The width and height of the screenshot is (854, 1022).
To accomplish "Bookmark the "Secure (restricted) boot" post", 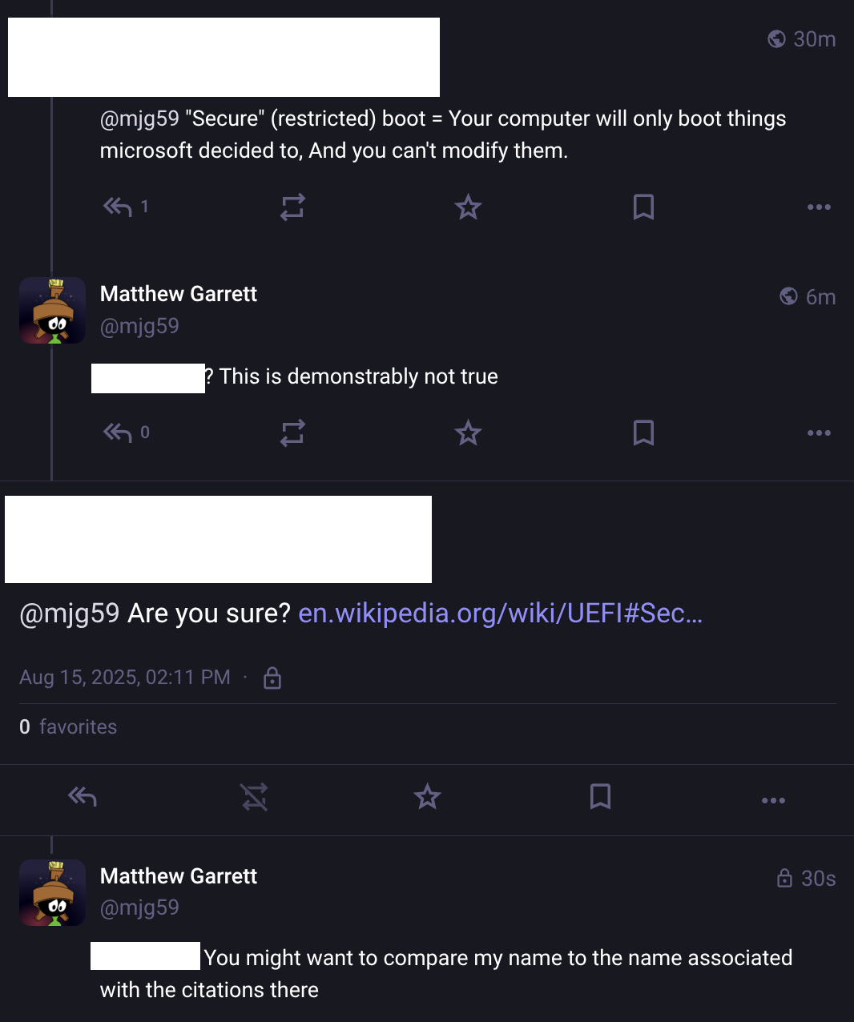I will (x=643, y=207).
